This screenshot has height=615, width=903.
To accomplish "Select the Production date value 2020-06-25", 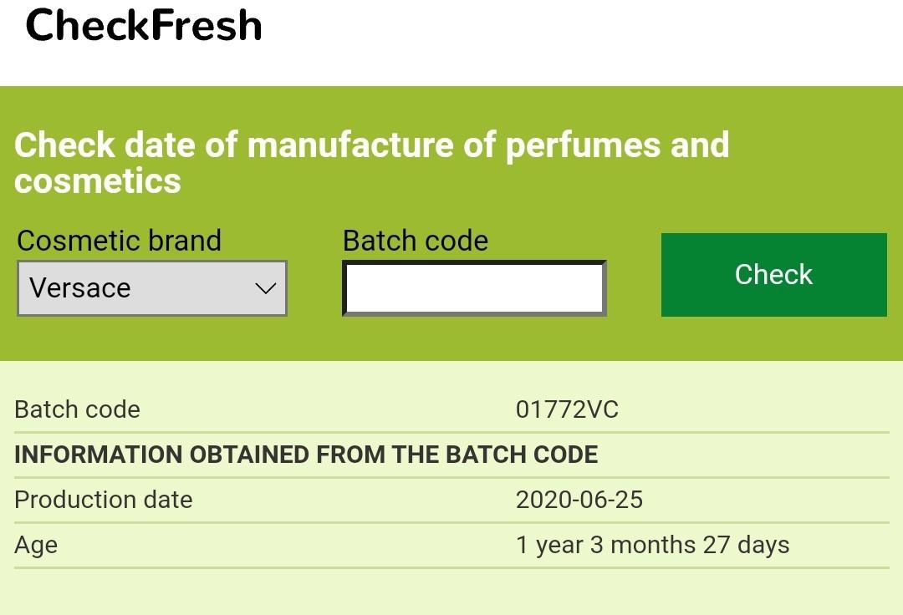I will tap(579, 500).
